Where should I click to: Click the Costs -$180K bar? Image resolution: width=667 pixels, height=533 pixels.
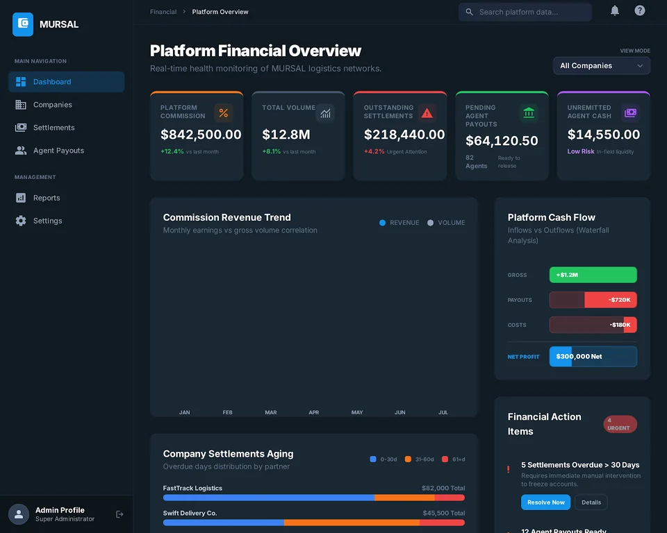593,325
